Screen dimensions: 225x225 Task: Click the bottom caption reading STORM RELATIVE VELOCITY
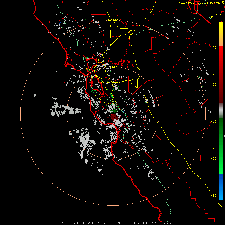[80, 223]
